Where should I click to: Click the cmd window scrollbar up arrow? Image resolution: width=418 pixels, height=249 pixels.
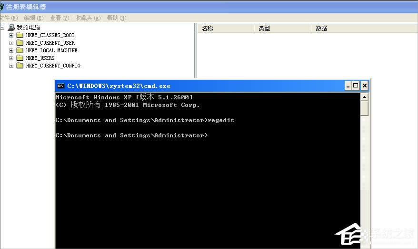(x=364, y=97)
